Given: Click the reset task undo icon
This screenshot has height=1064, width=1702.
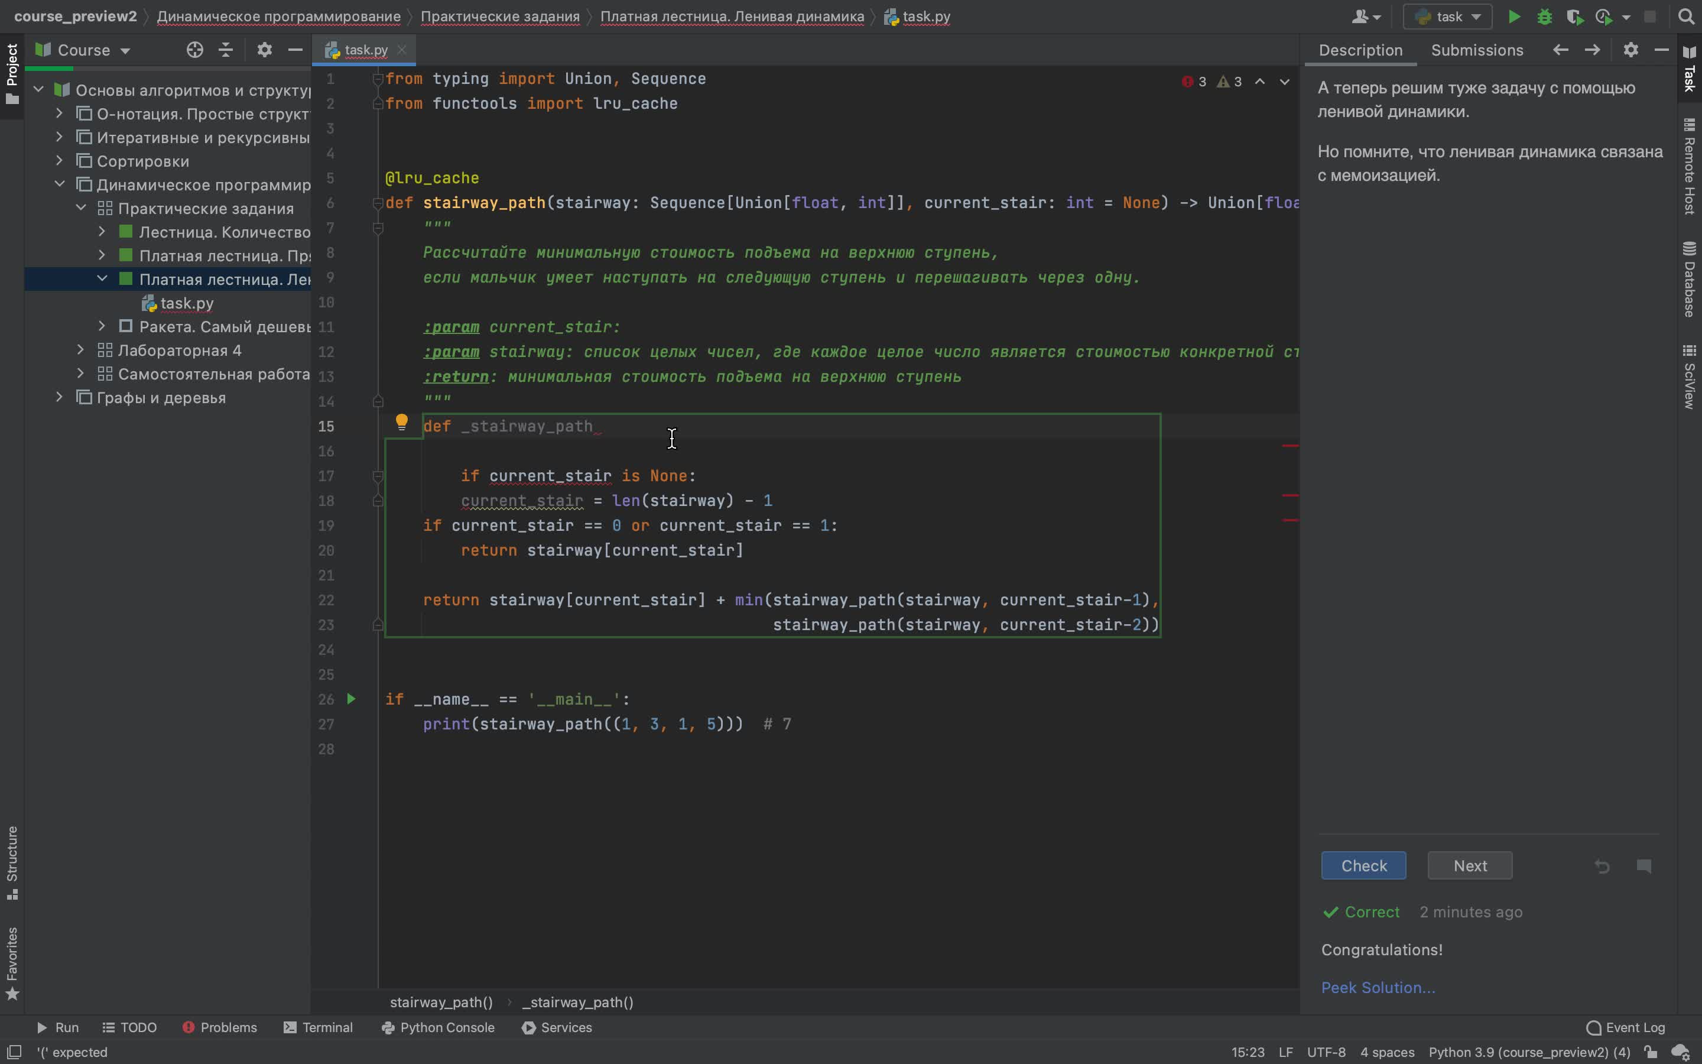Looking at the screenshot, I should point(1602,866).
